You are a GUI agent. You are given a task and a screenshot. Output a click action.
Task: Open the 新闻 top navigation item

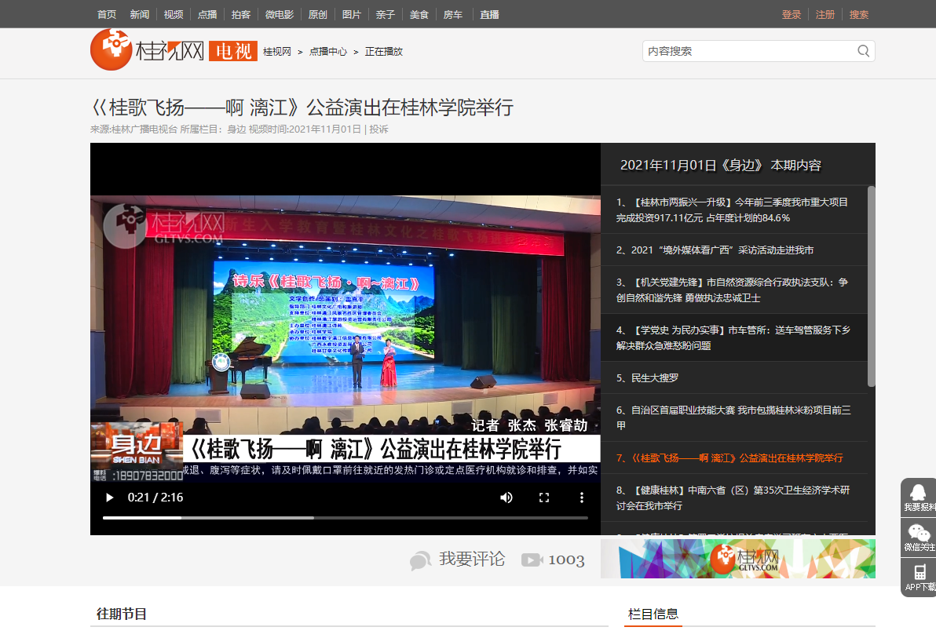(140, 14)
